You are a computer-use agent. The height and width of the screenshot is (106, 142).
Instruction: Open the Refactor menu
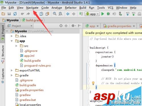[x=71, y=8]
